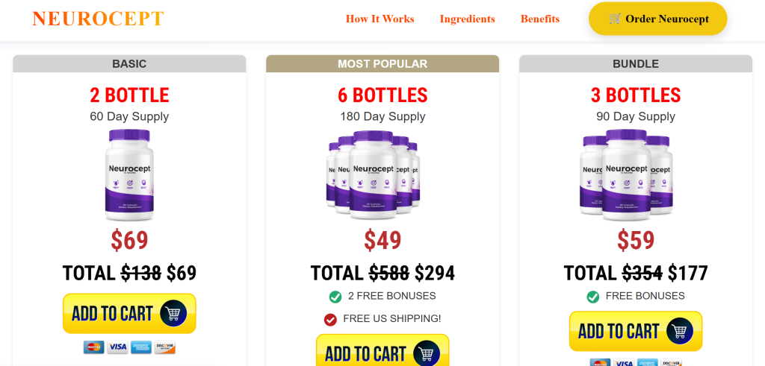Add the 6 Bottles package to cart
This screenshot has height=366, width=765.
coord(382,352)
